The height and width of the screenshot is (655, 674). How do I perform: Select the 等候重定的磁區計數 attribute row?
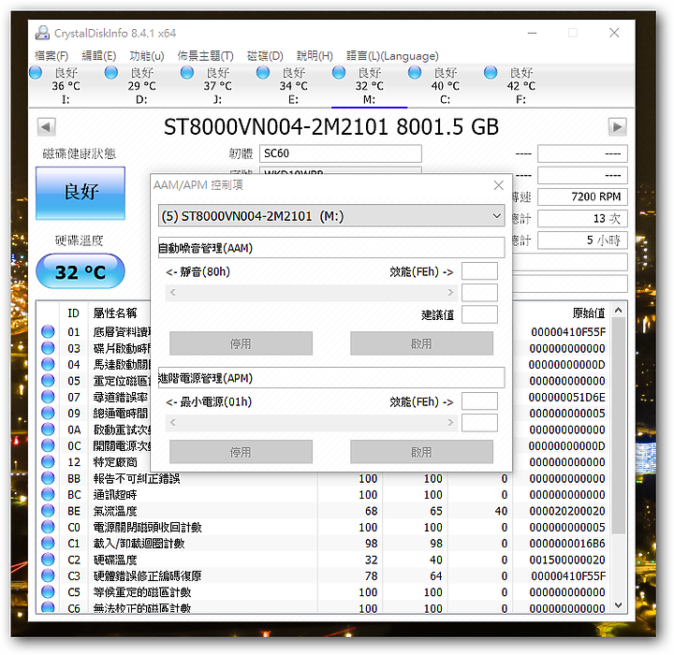[x=324, y=592]
